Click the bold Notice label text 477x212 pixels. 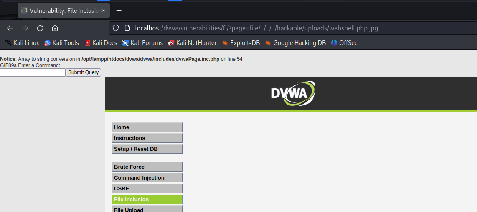[x=8, y=59]
